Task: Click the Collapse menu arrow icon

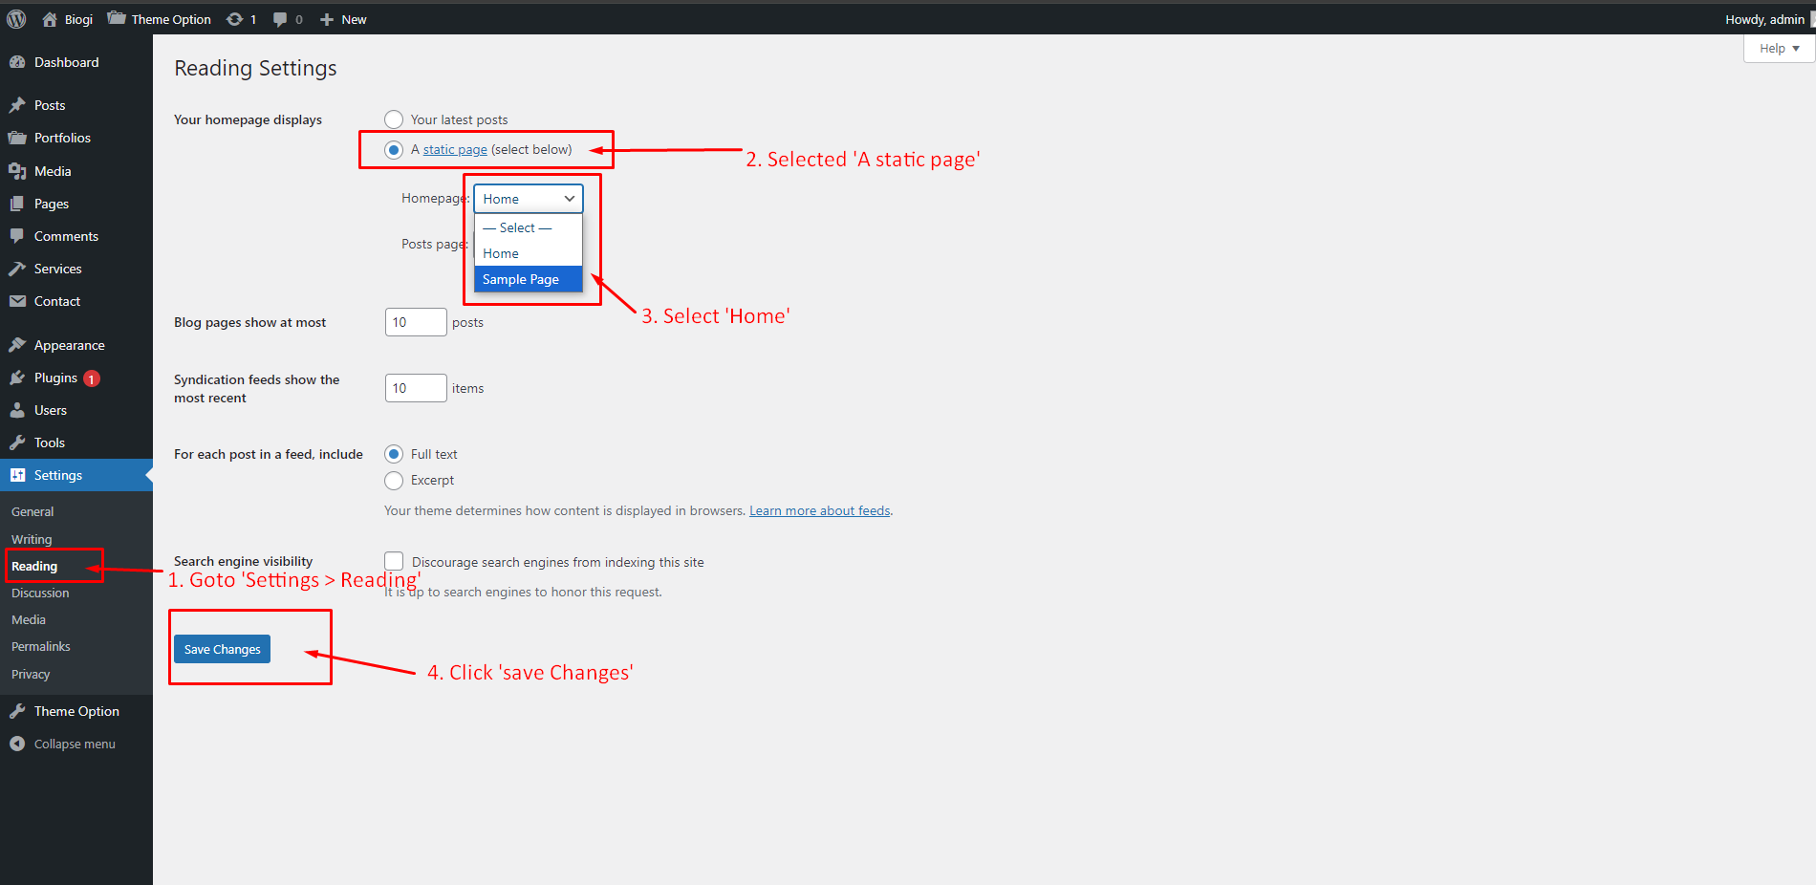Action: (17, 744)
